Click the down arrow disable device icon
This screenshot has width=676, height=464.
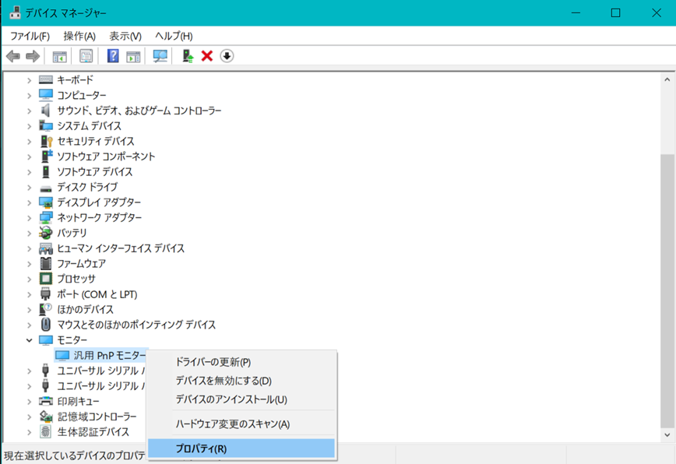[227, 56]
